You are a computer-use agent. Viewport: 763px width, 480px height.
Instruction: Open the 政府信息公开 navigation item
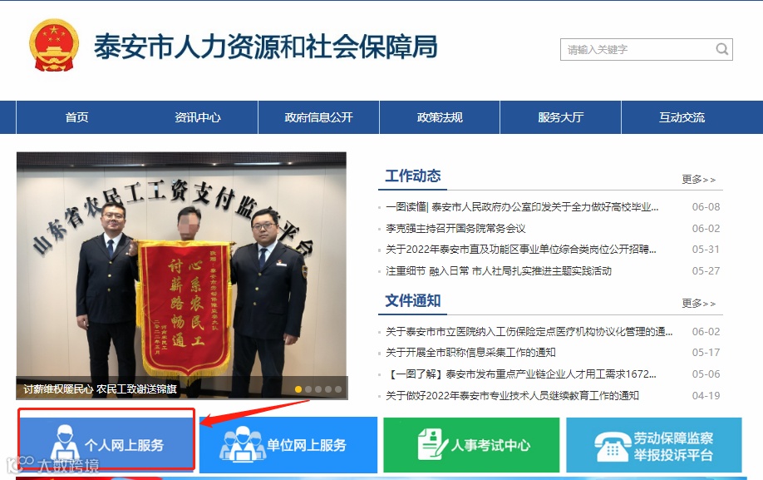click(x=318, y=117)
